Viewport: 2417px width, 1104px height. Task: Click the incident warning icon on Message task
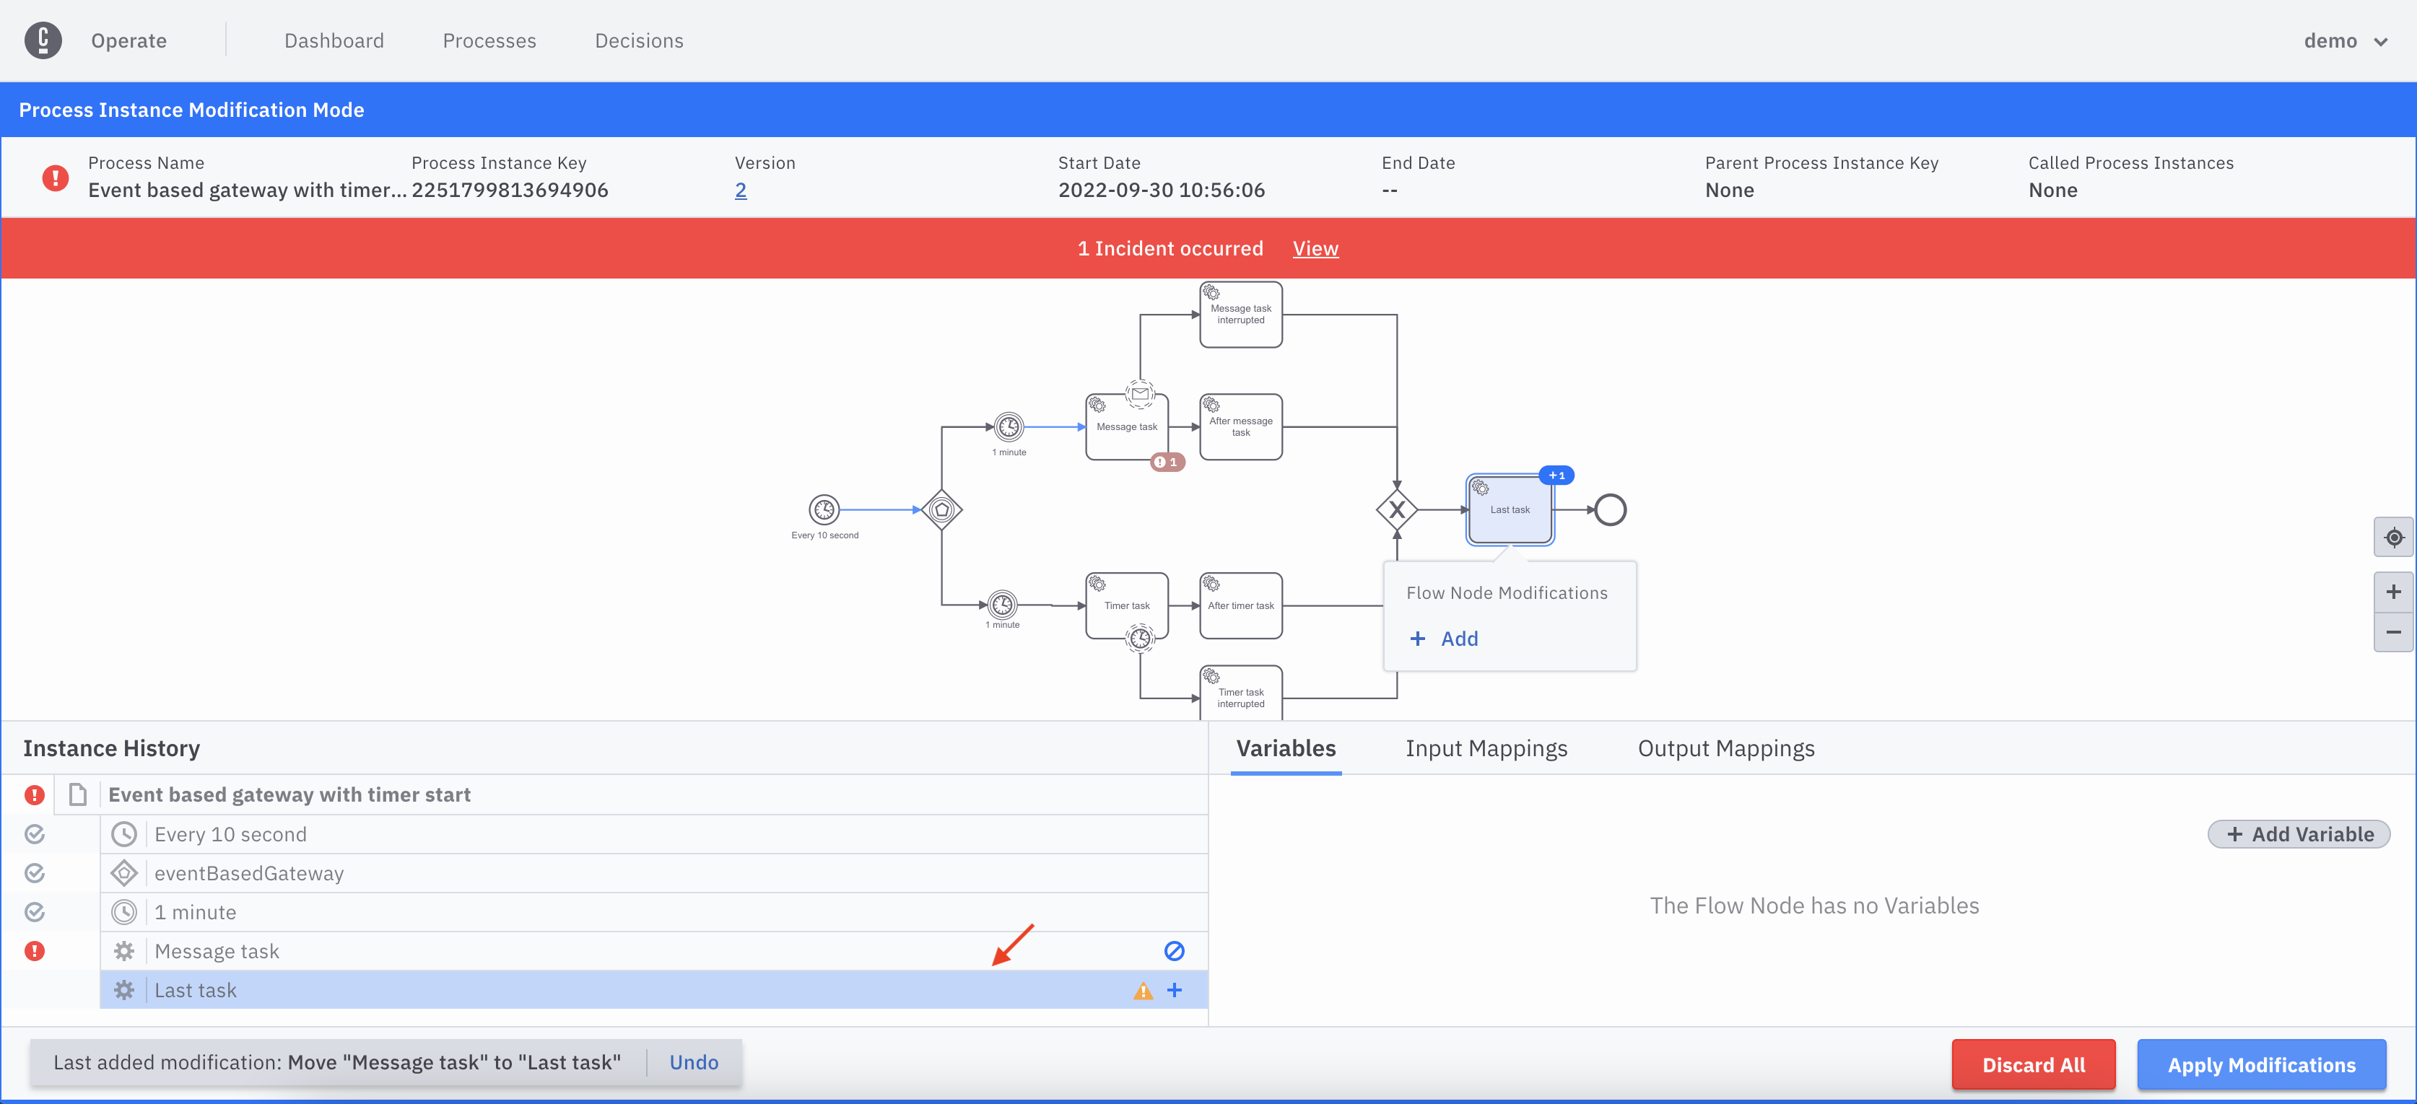pyautogui.click(x=34, y=950)
